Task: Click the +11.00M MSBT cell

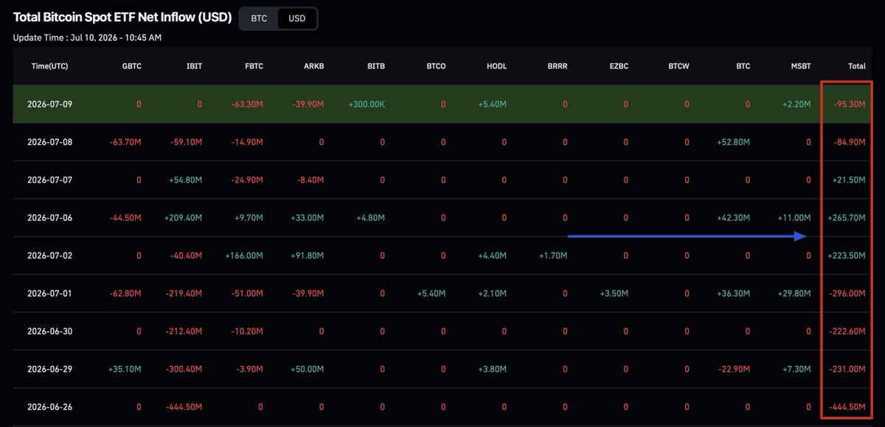Action: point(794,218)
